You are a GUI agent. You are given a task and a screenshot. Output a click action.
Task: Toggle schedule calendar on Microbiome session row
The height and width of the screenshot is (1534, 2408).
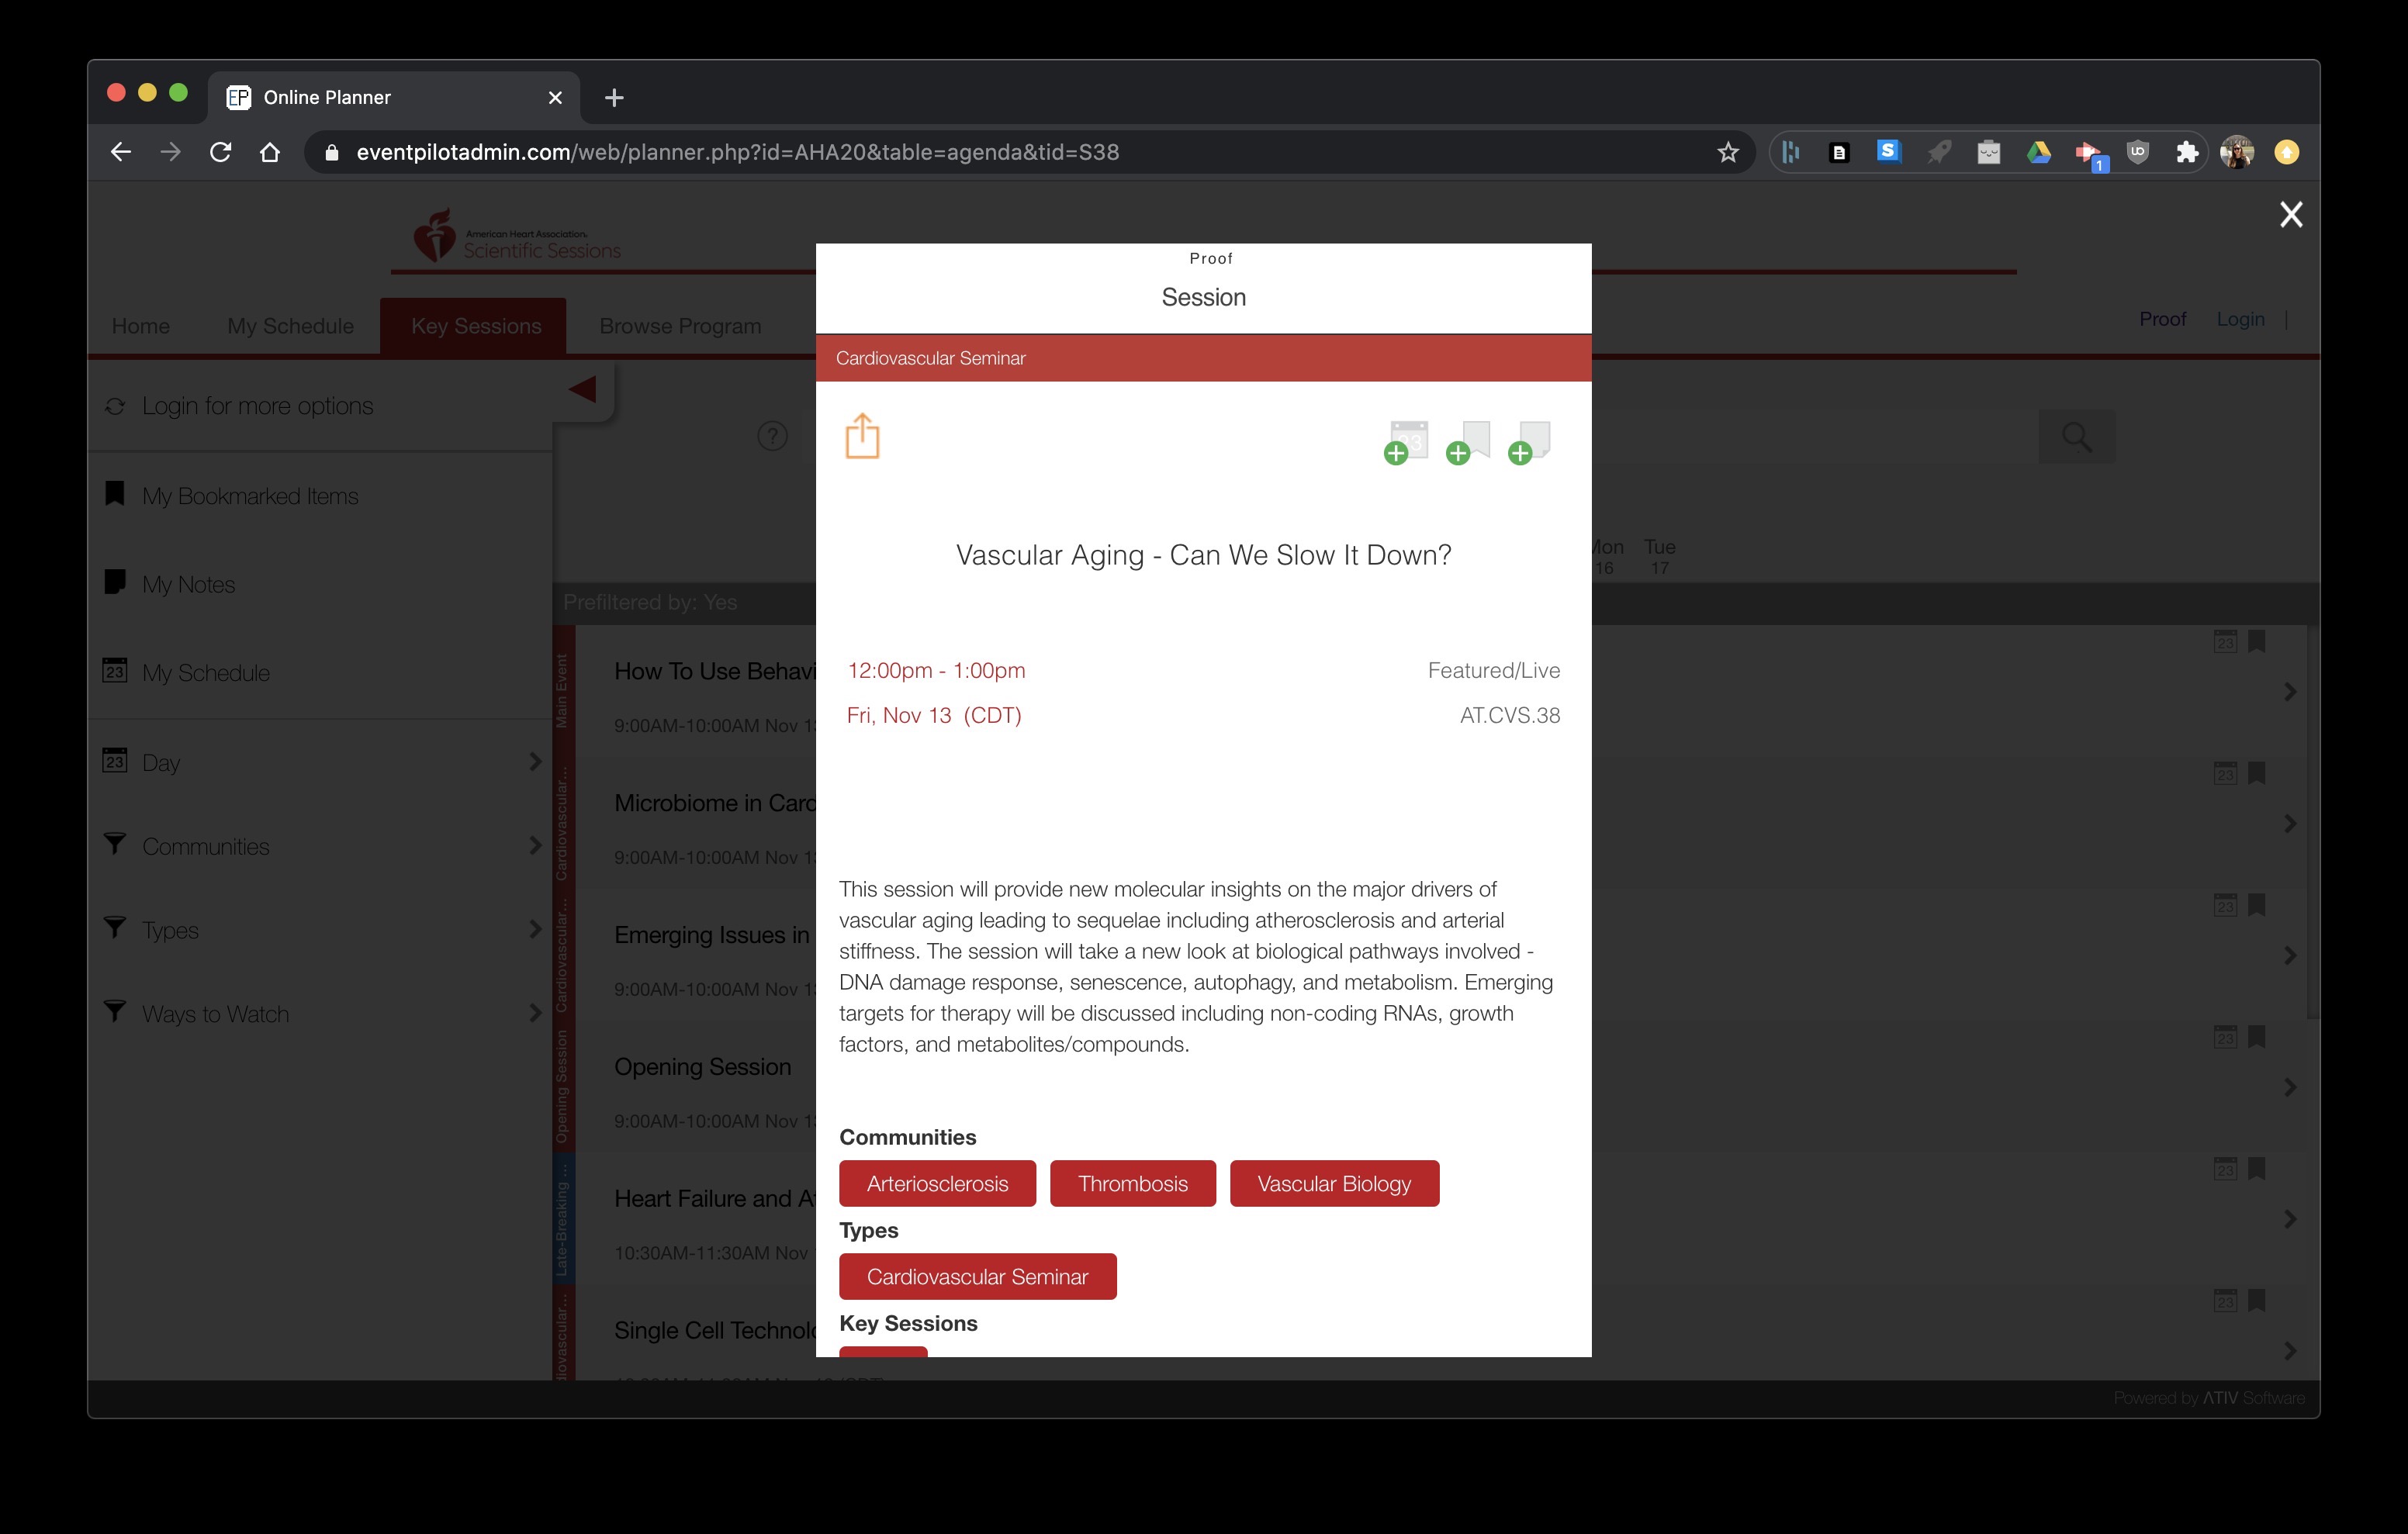coord(2225,773)
